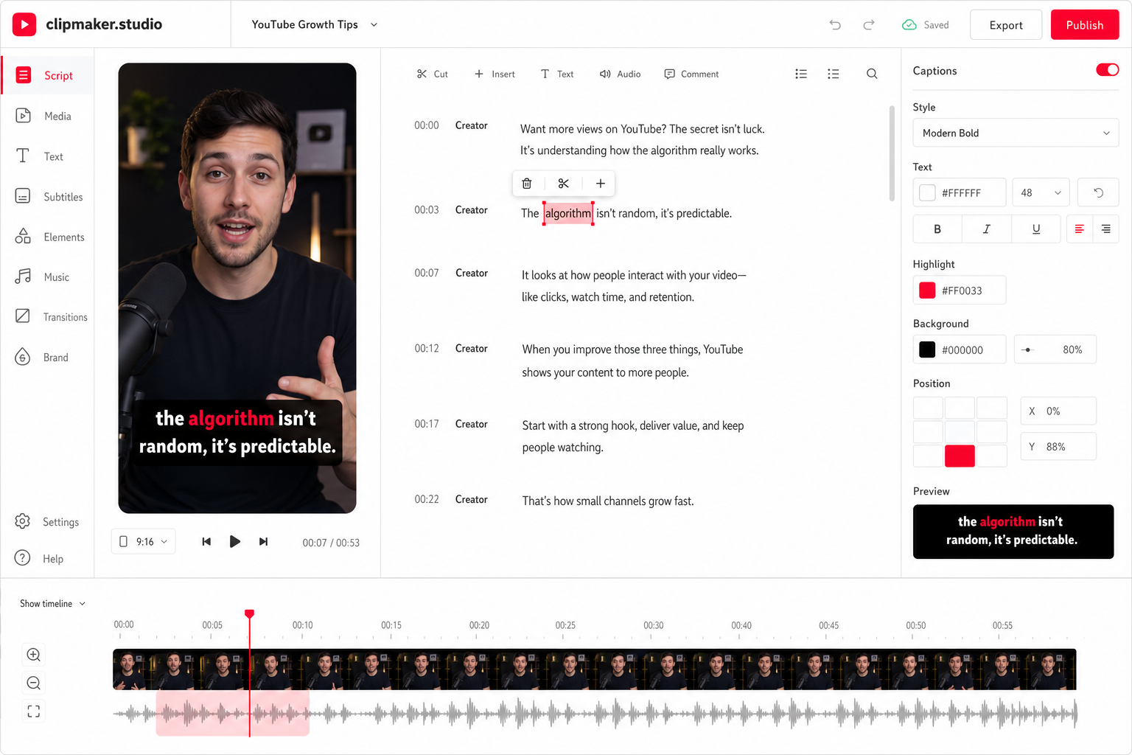Apply bold to caption text
The width and height of the screenshot is (1132, 755).
click(x=937, y=229)
